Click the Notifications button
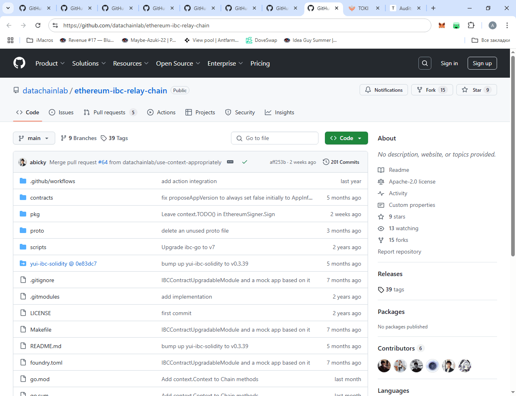Screen dimensions: 516x396 coord(384,90)
